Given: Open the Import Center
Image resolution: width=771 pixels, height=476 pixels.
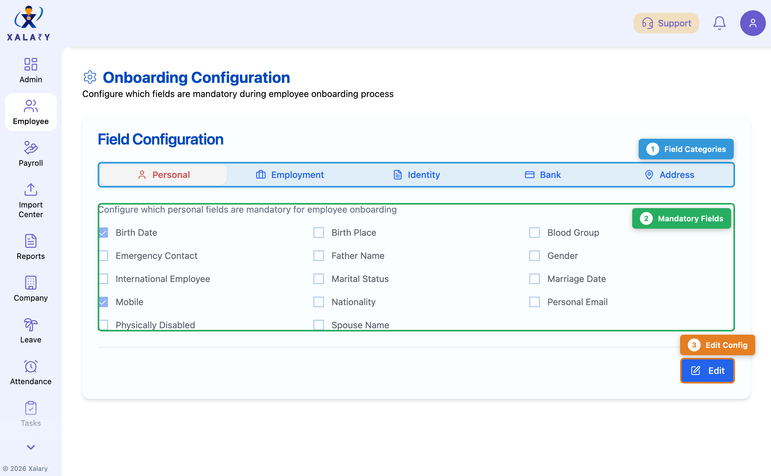Looking at the screenshot, I should coord(31,190).
